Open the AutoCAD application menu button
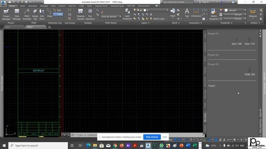 pos(3,3)
